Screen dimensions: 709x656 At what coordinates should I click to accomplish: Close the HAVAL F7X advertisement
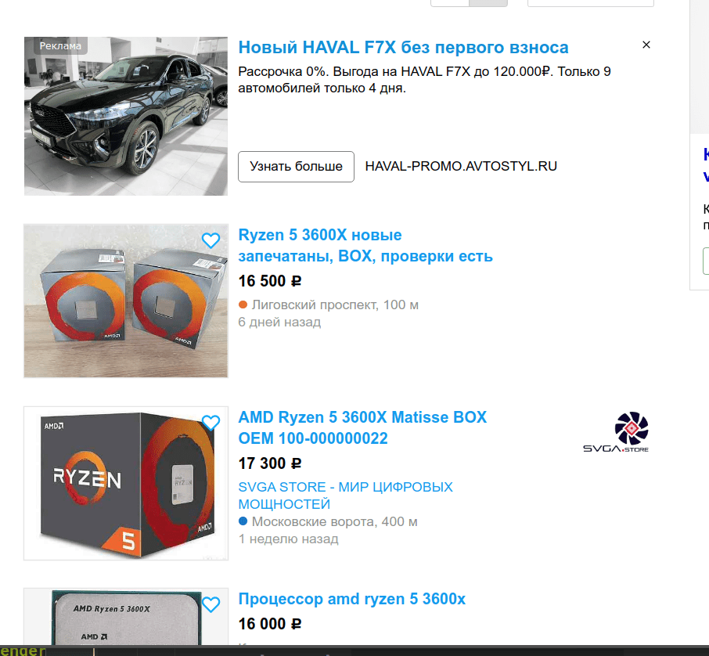[x=646, y=45]
